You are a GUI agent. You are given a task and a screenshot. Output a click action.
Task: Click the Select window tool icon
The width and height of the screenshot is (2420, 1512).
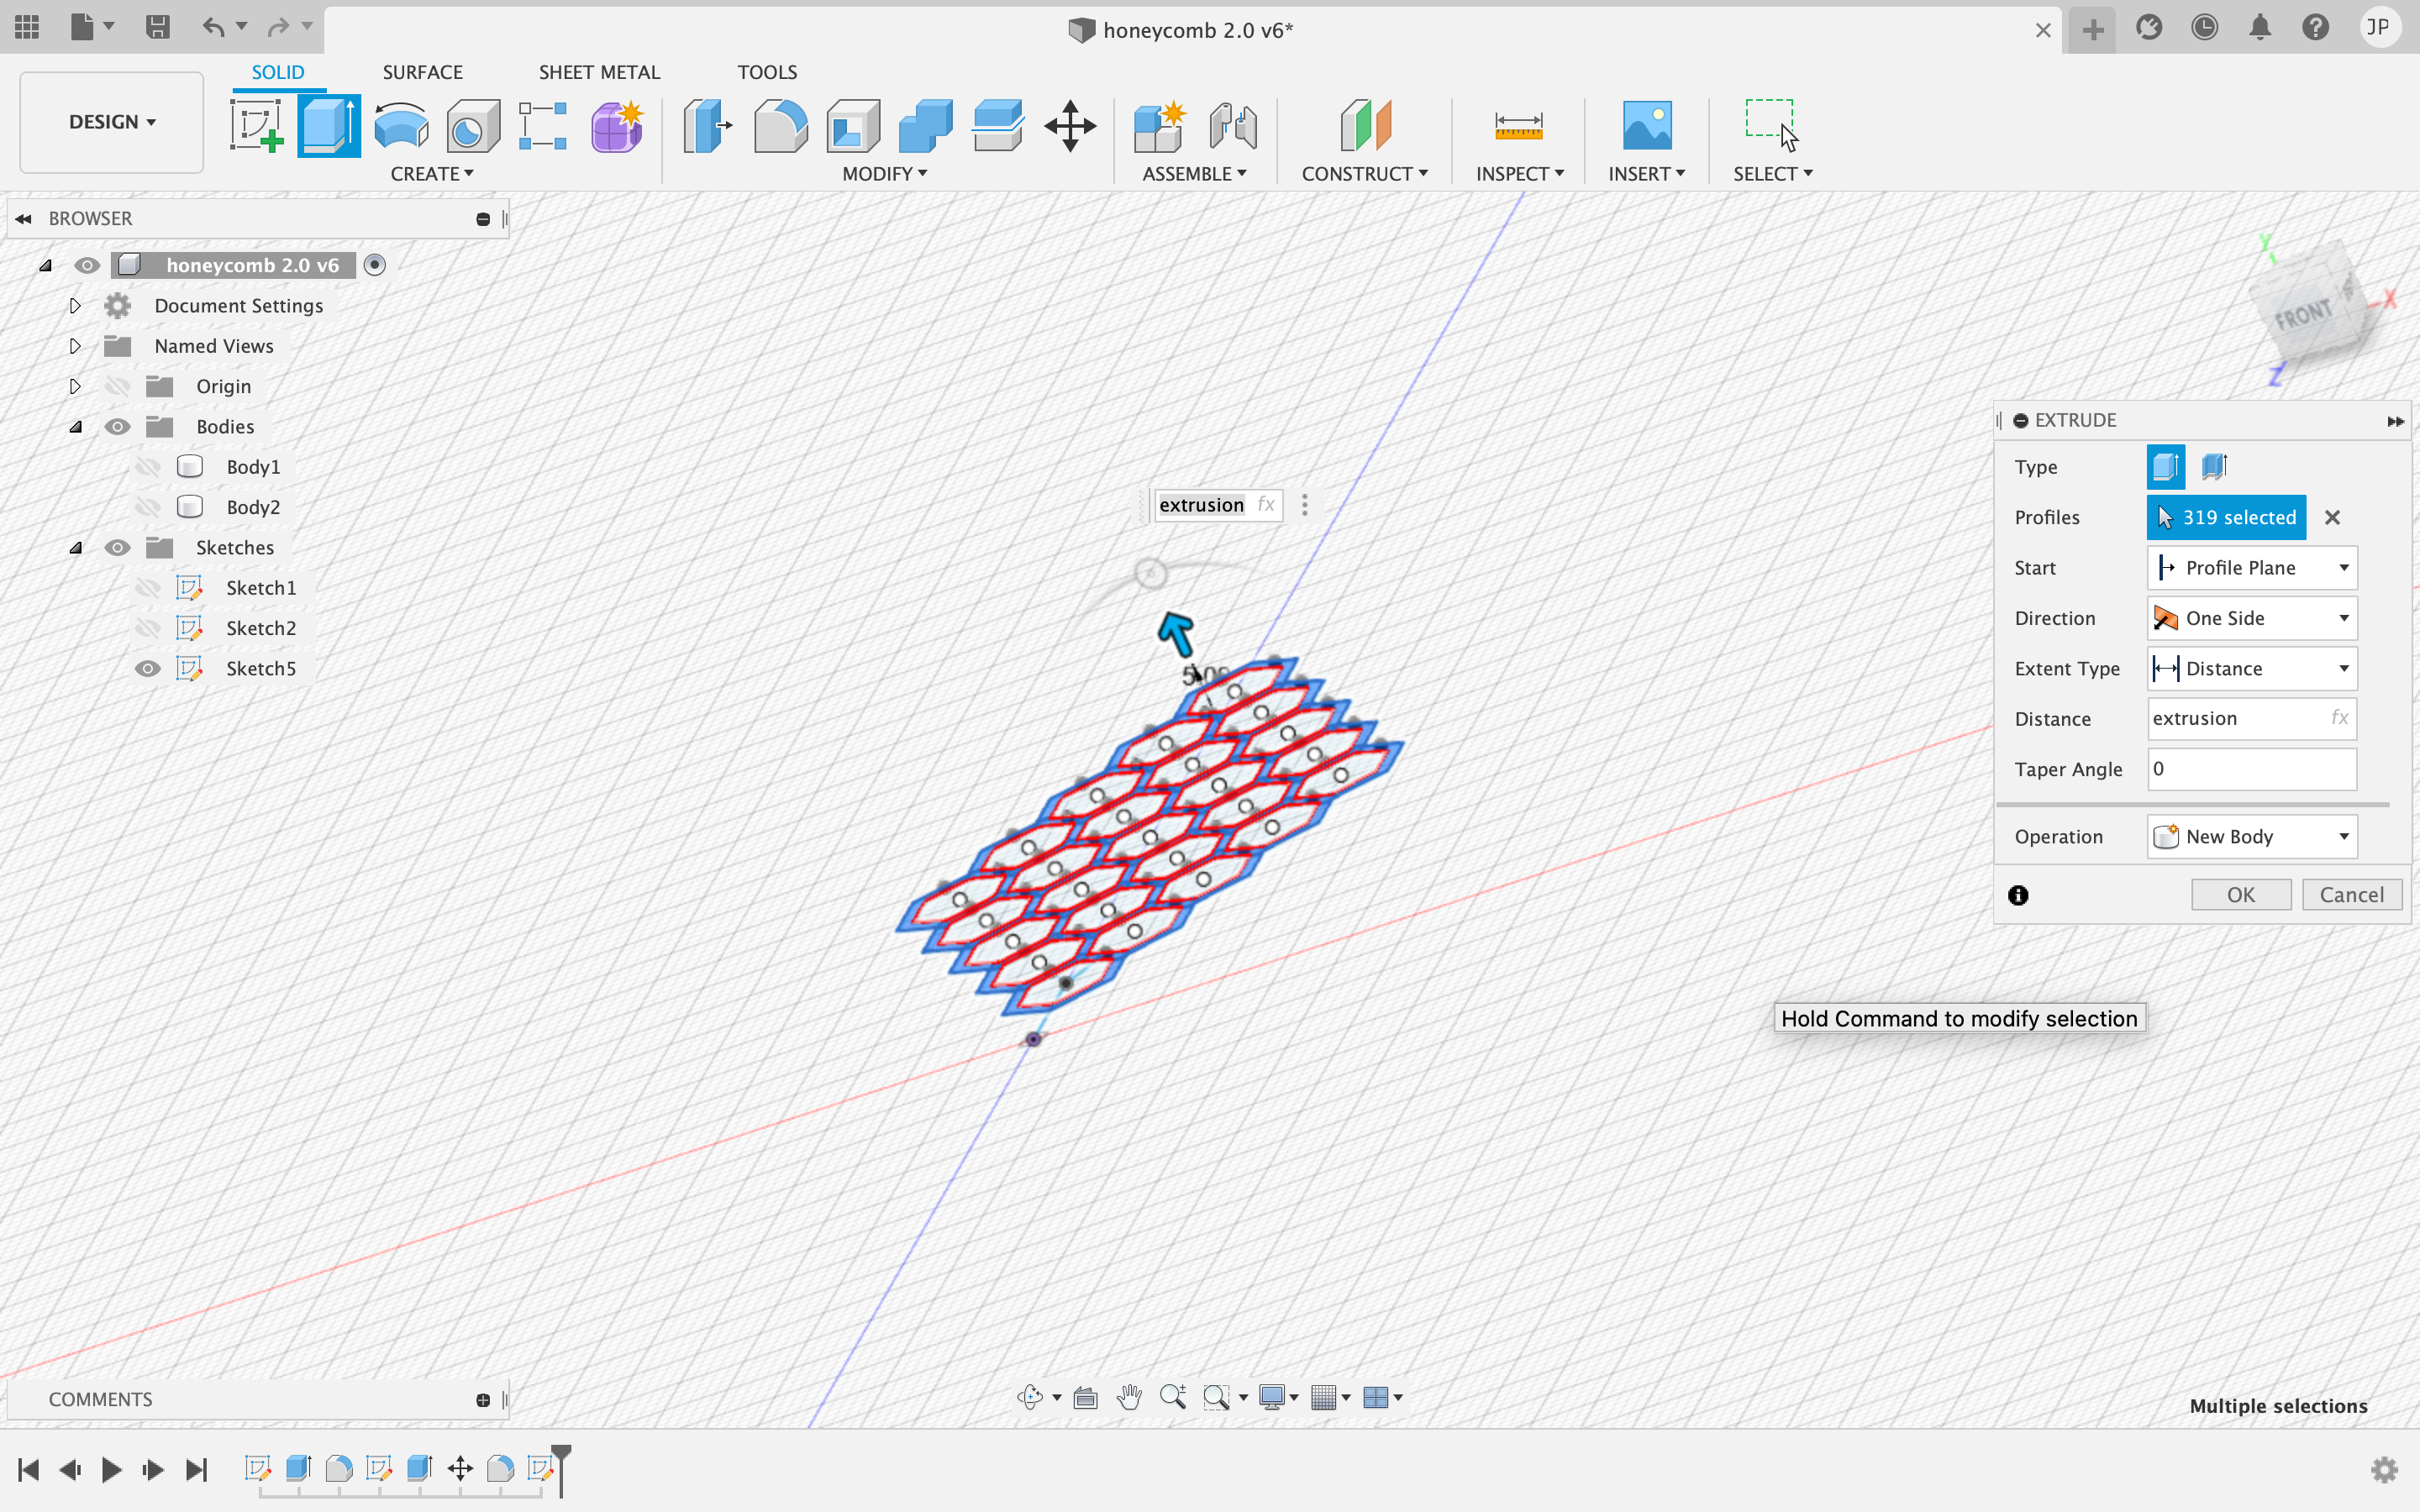(1771, 126)
